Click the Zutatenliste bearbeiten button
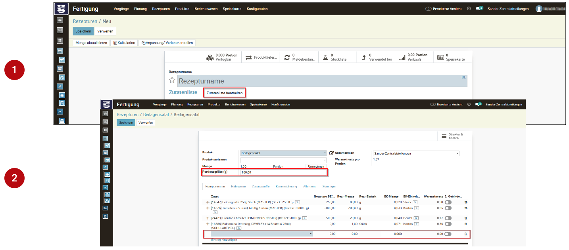The image size is (569, 250). pos(224,93)
